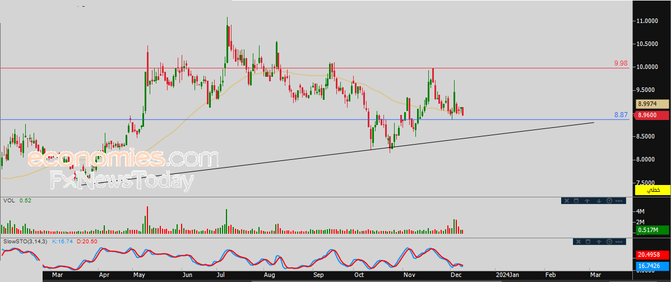Click the May date label
The height and width of the screenshot is (282, 671).
[x=140, y=276]
